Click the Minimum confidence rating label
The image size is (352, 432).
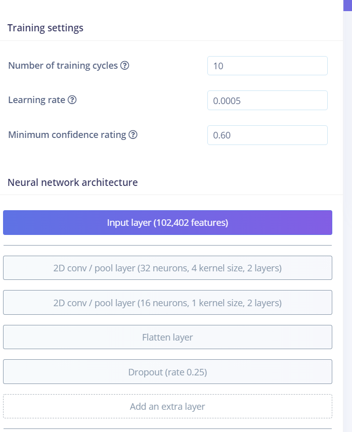(67, 135)
